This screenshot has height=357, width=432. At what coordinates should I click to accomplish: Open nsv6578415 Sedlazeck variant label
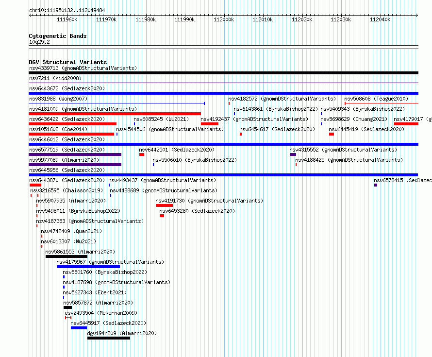pos(403,180)
